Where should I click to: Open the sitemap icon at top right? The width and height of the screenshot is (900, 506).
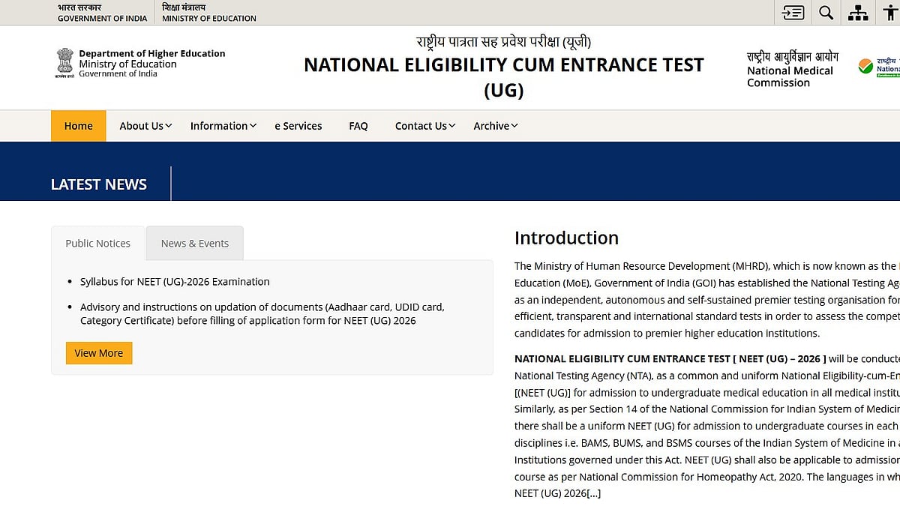pyautogui.click(x=857, y=12)
